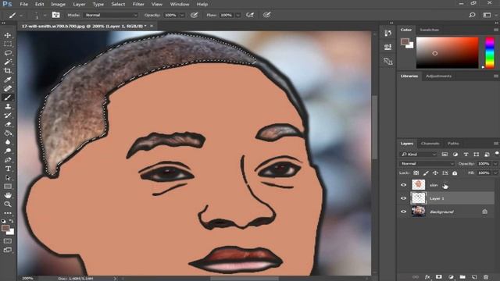Create a new group folder icon
Viewport: 500px width, 281px height.
462,277
